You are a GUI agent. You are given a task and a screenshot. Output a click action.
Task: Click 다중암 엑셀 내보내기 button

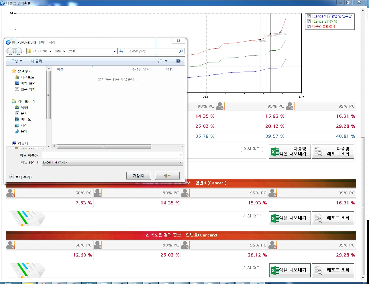pyautogui.click(x=290, y=151)
